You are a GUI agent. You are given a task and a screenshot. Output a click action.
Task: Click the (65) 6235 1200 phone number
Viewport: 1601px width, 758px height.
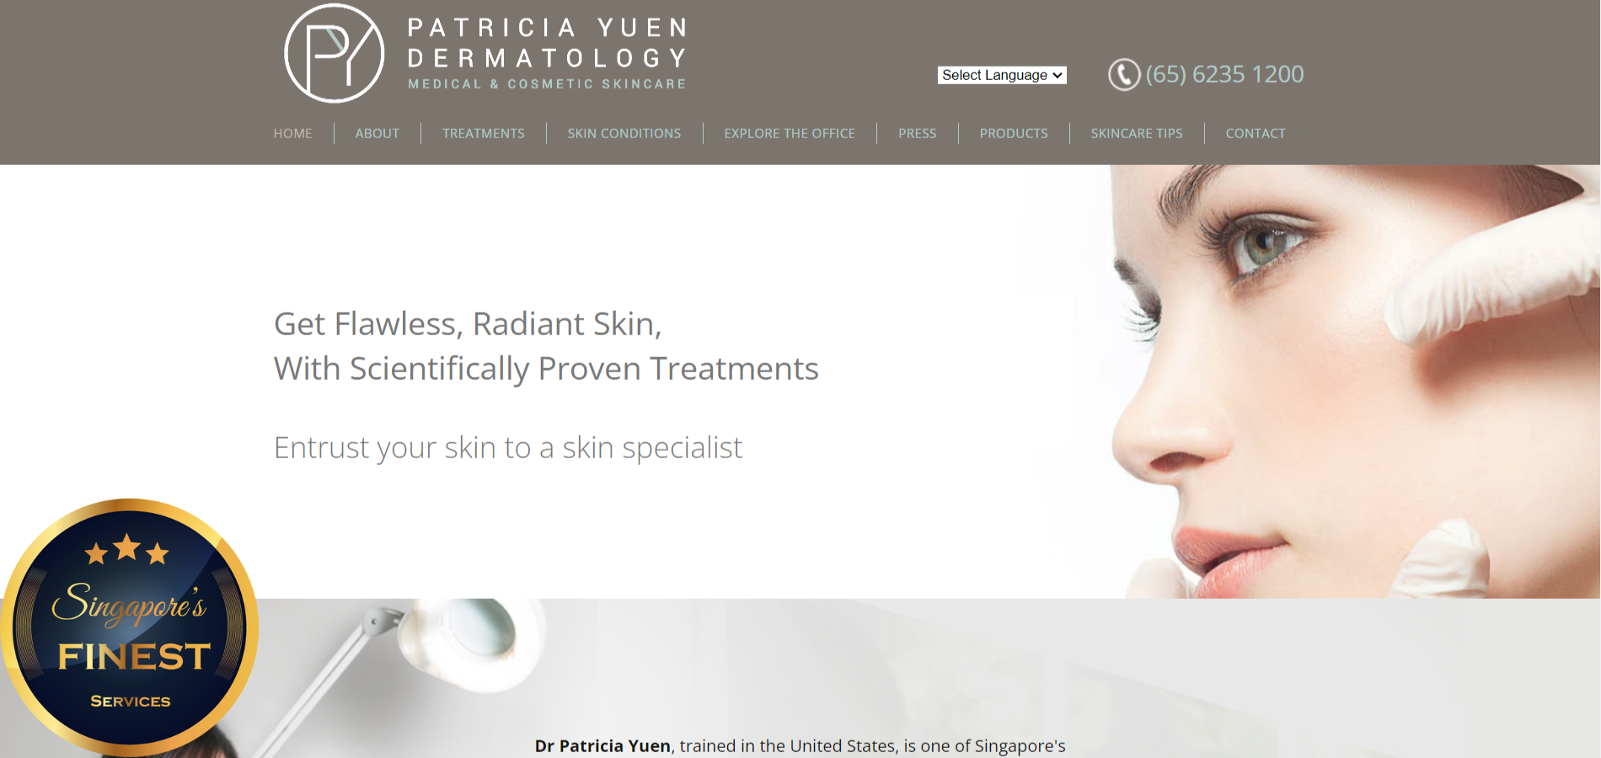click(1224, 74)
